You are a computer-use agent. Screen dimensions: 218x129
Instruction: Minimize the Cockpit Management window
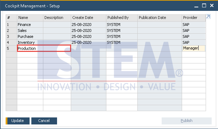coord(196,6)
